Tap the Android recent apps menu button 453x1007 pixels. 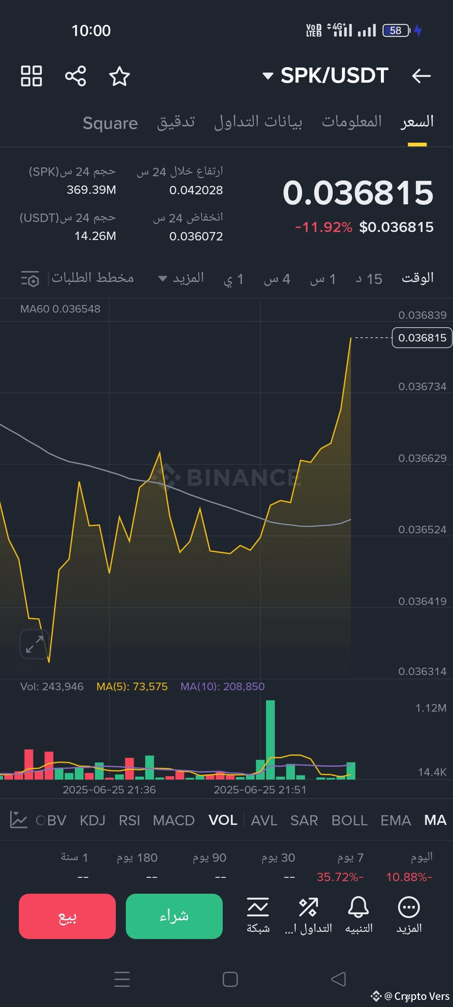point(122,979)
